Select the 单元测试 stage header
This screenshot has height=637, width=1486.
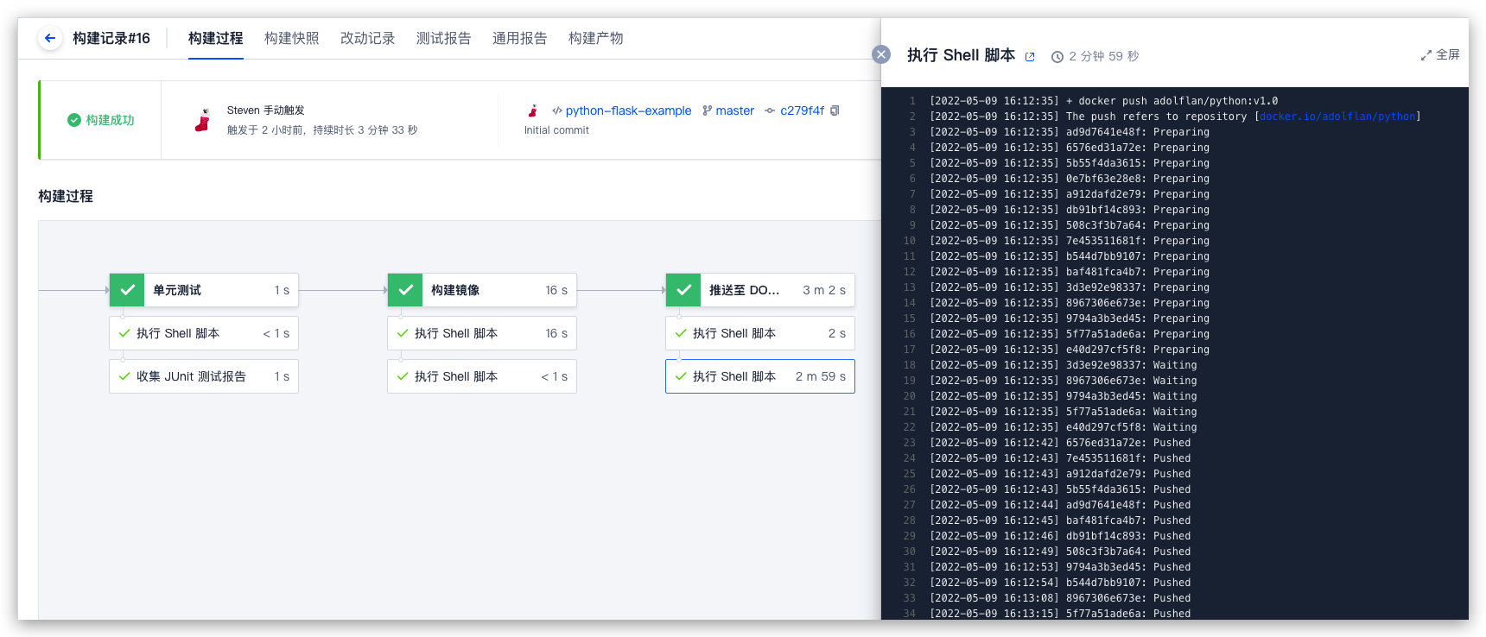click(204, 290)
